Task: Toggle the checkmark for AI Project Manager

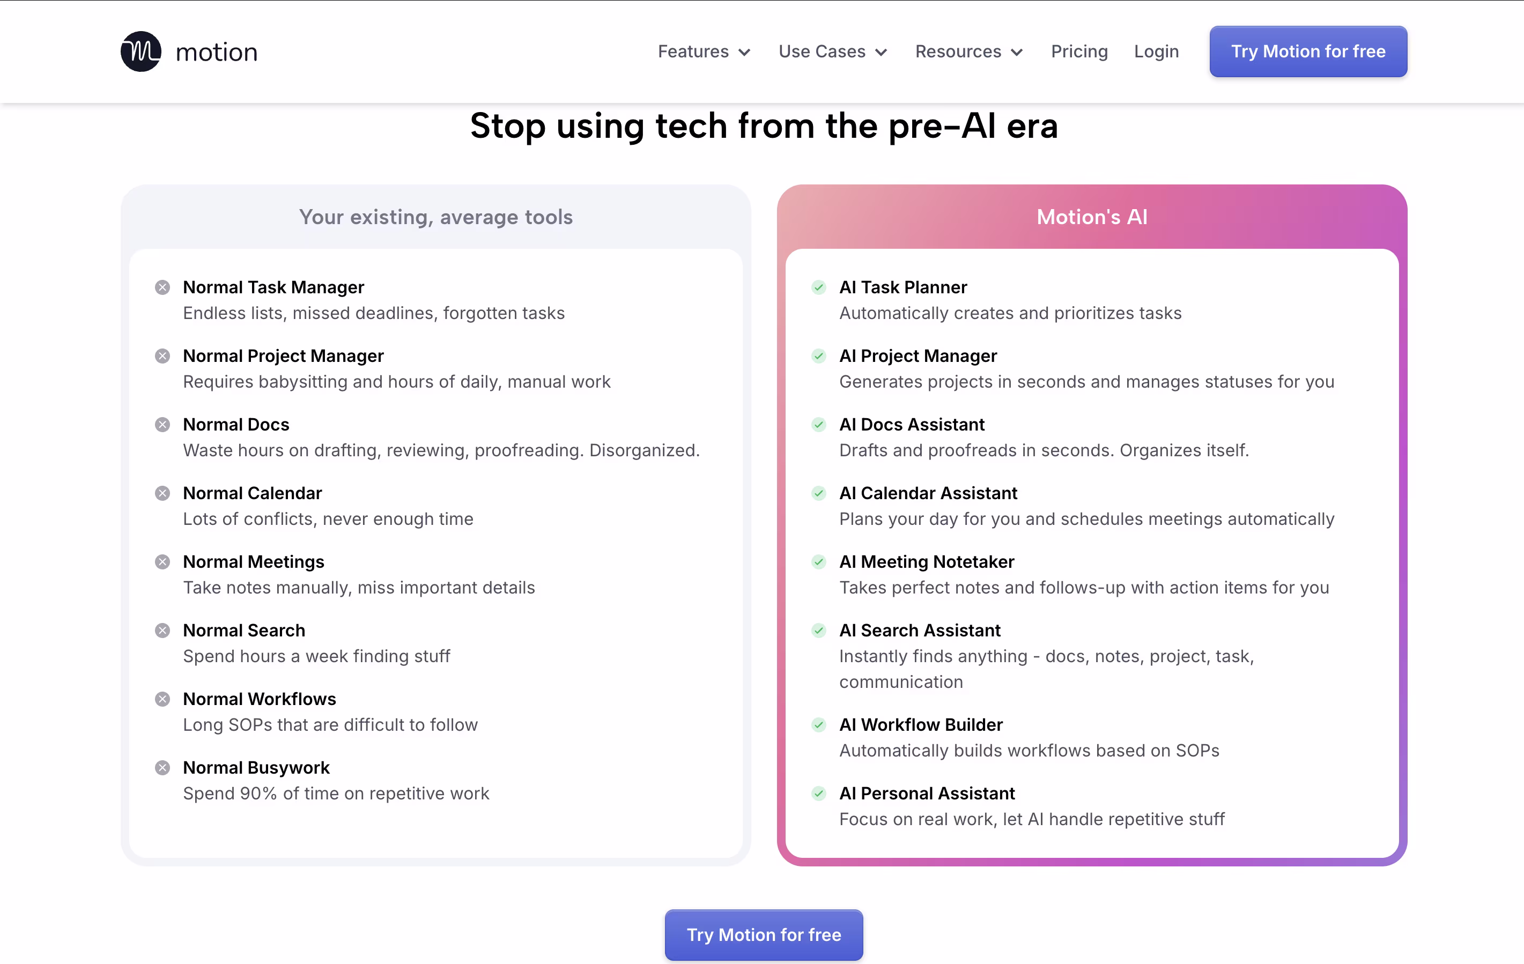Action: pyautogui.click(x=818, y=355)
